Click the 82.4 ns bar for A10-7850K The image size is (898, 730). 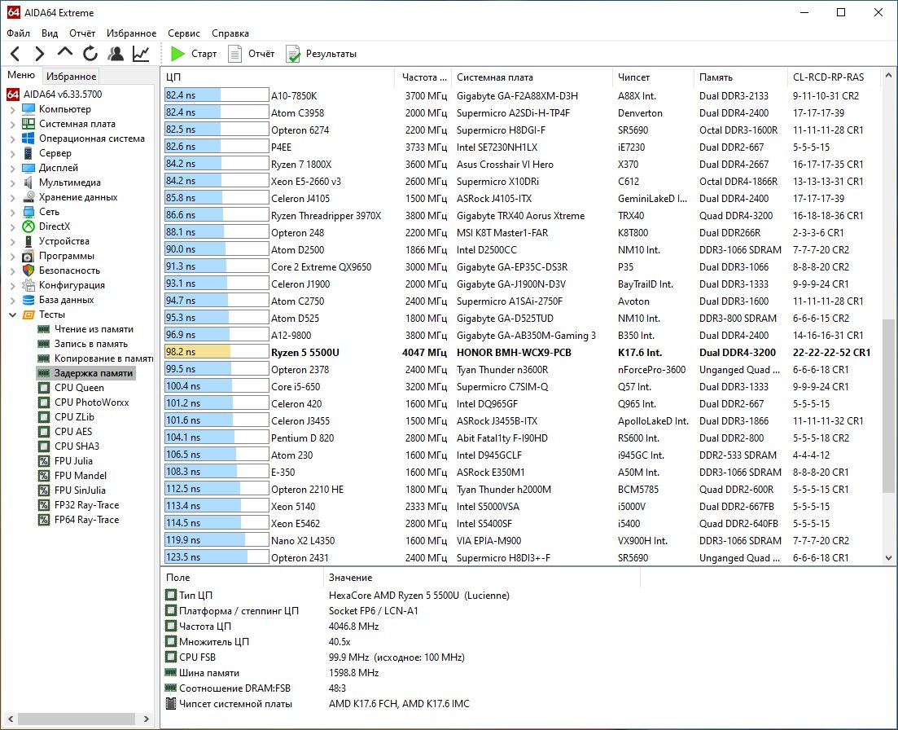[217, 95]
